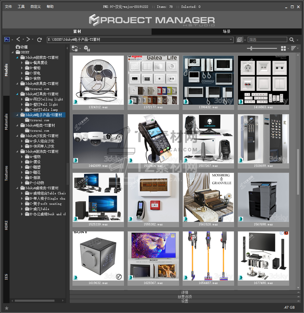Click the Photoshop icon button
304x313 pixels.
(7, 39)
